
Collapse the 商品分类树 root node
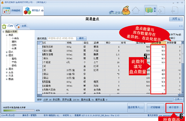click(x=3, y=32)
